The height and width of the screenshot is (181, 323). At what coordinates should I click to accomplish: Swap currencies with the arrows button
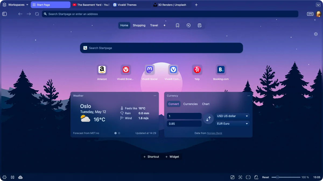[x=208, y=119]
